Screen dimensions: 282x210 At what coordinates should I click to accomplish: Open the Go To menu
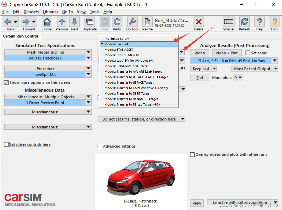click(x=67, y=12)
